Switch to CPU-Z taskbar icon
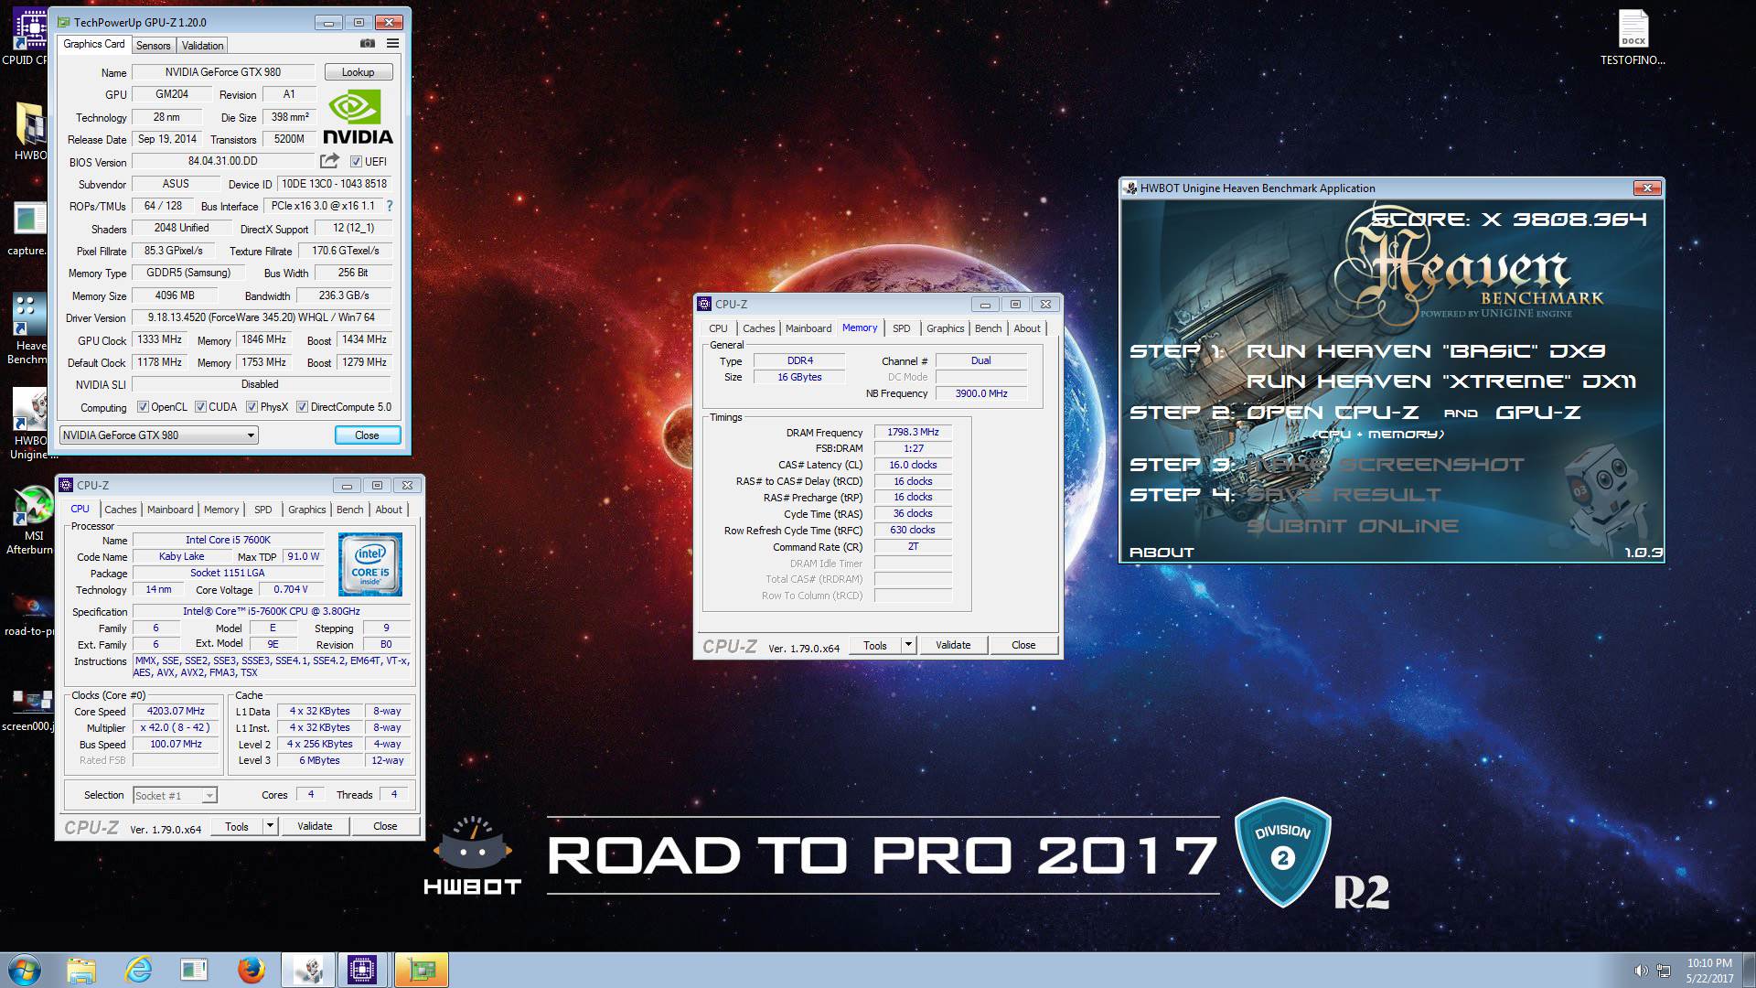 pyautogui.click(x=363, y=970)
